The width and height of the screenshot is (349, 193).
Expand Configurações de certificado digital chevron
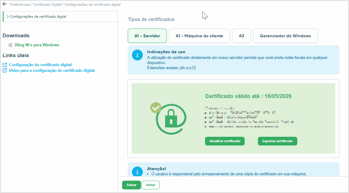pyautogui.click(x=8, y=17)
